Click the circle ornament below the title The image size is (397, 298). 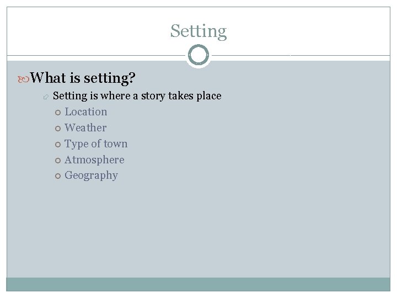(x=198, y=55)
